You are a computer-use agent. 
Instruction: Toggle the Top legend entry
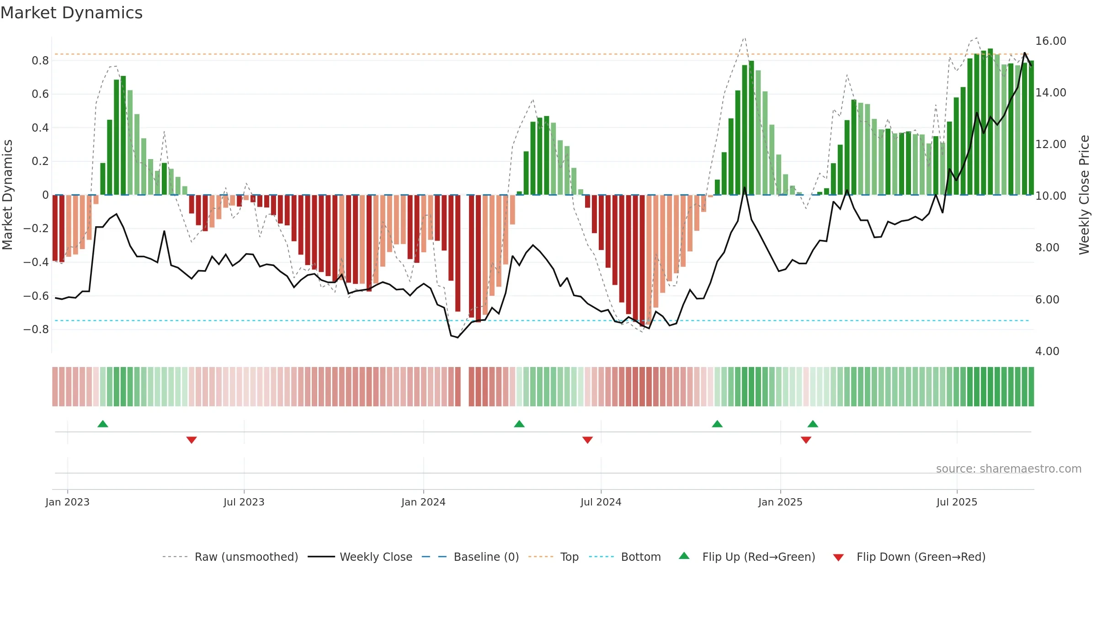[x=553, y=557]
